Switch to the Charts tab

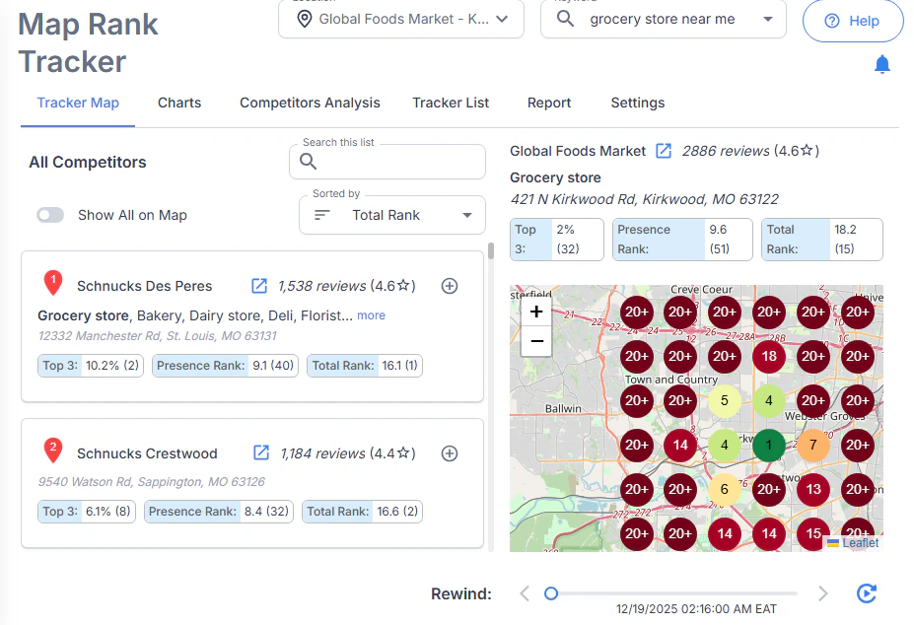tap(179, 104)
